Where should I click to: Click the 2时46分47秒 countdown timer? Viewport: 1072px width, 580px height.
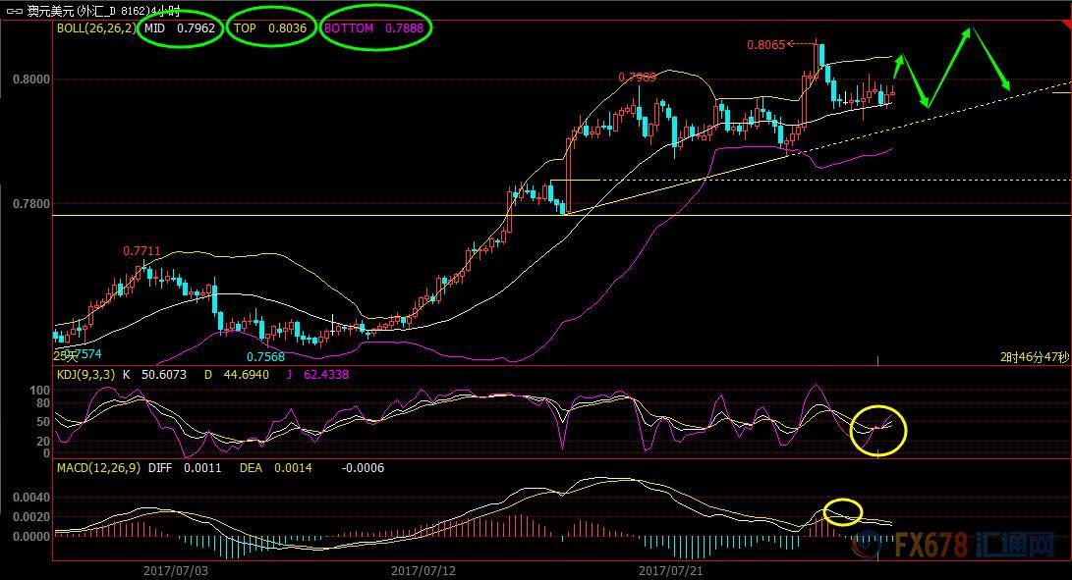point(1034,358)
